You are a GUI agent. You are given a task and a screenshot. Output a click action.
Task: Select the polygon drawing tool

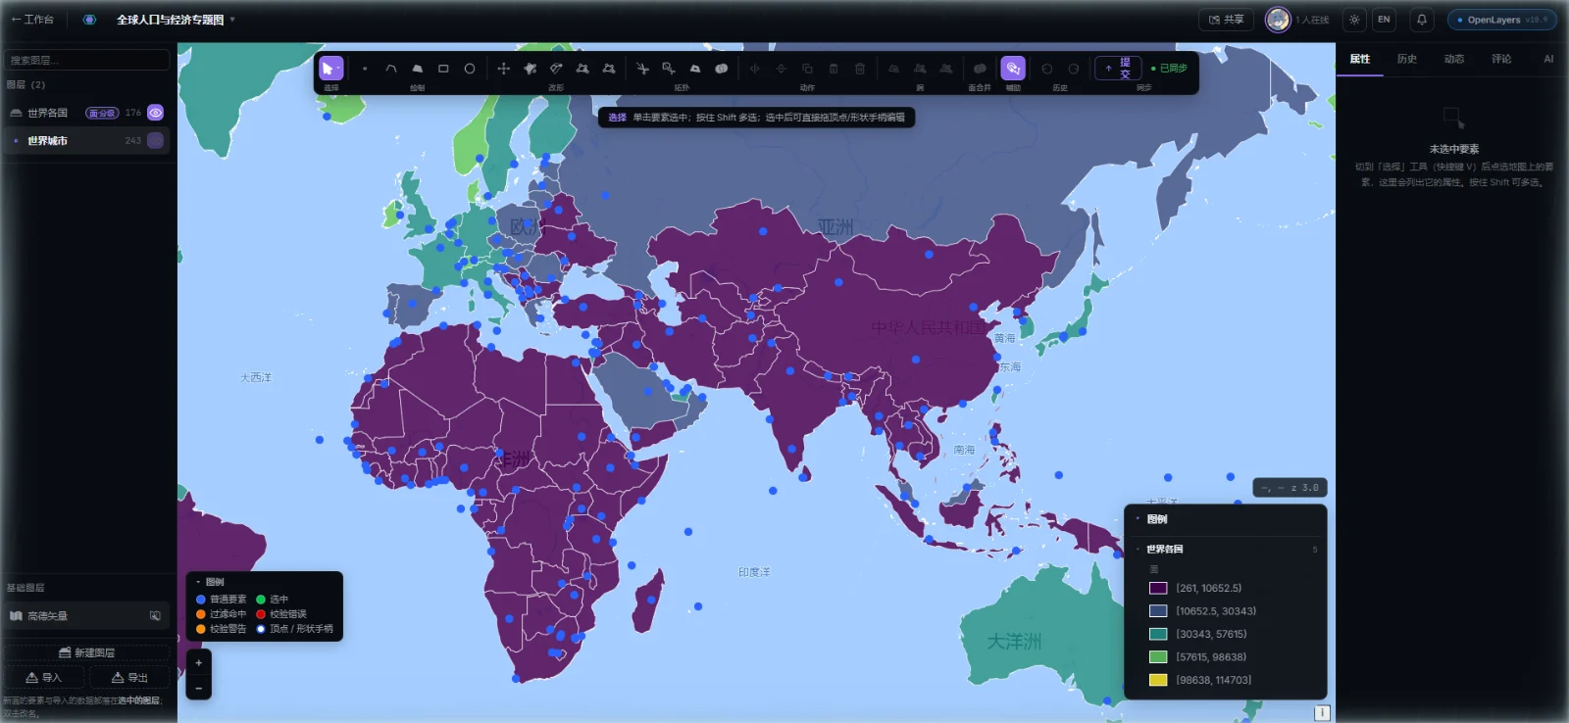coord(417,69)
